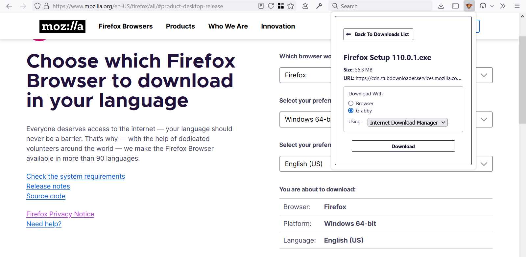
Task: Show sidebars toolbar button
Action: tap(455, 6)
